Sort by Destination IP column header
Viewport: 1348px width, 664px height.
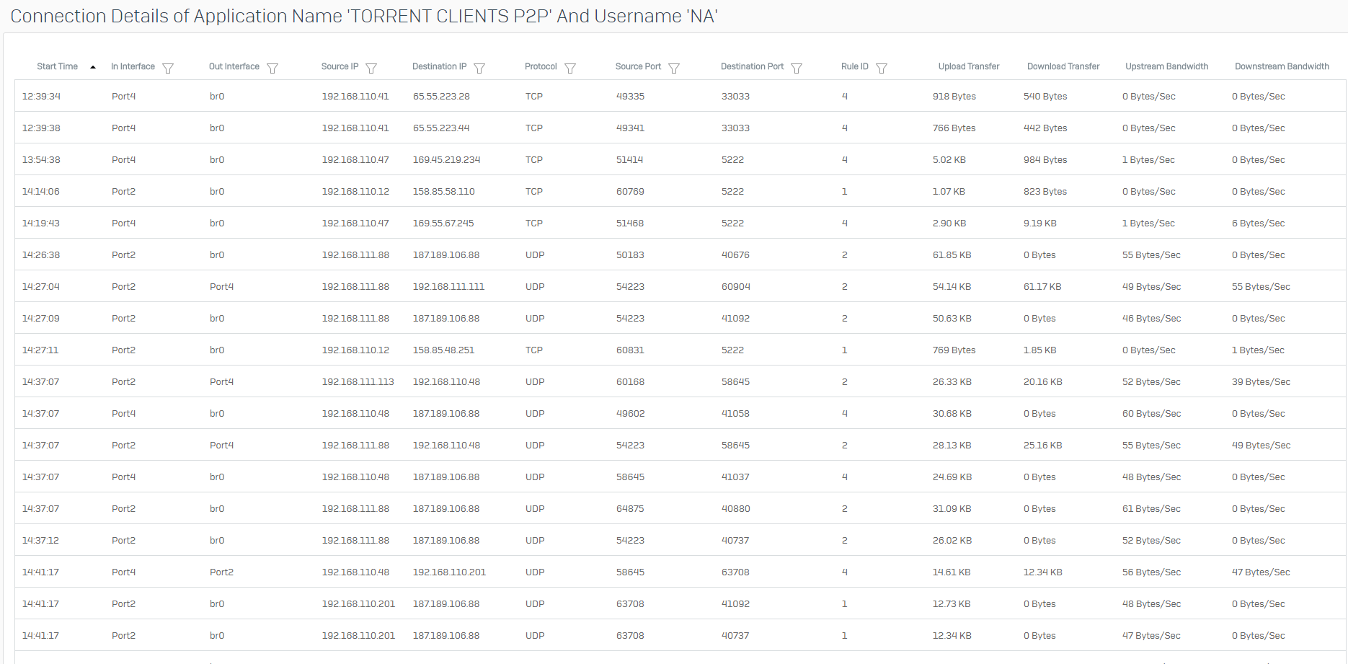point(439,66)
